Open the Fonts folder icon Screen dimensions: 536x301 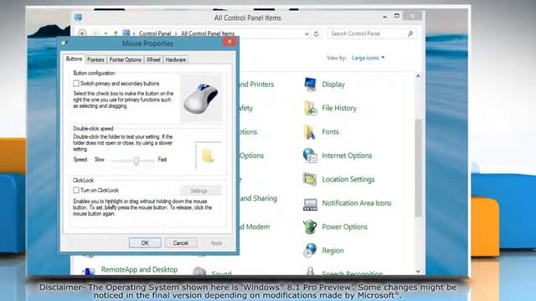(x=309, y=132)
